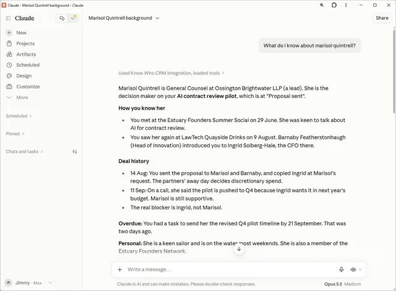The width and height of the screenshot is (396, 291).
Task: Expand the Scheduled list heading below More
Action: [19, 116]
